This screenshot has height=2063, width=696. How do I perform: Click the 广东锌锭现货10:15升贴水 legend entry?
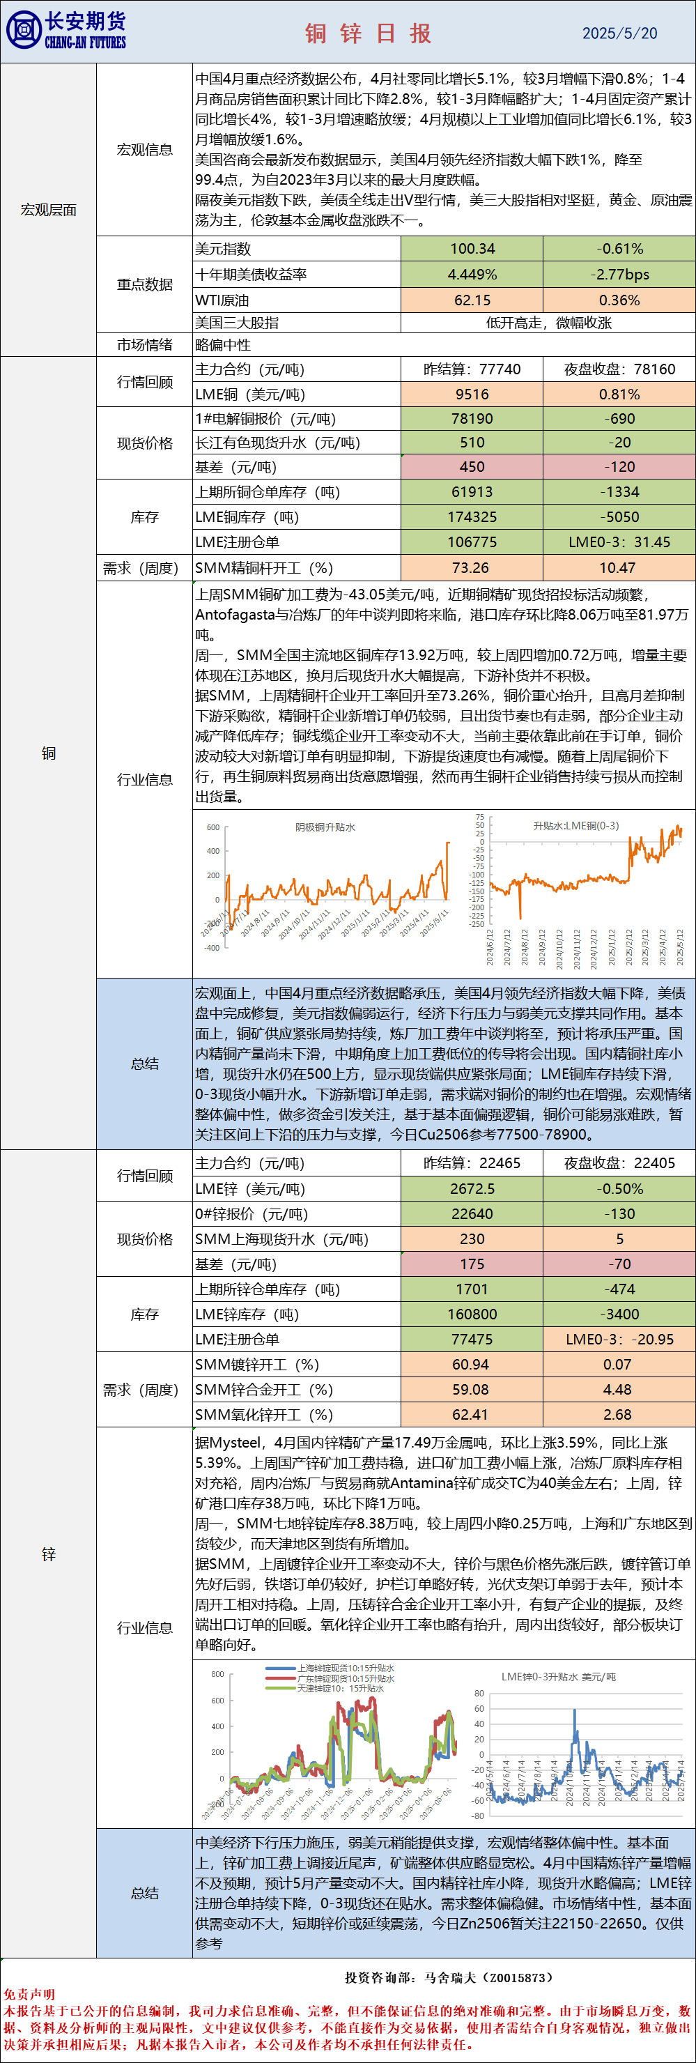(x=330, y=1678)
